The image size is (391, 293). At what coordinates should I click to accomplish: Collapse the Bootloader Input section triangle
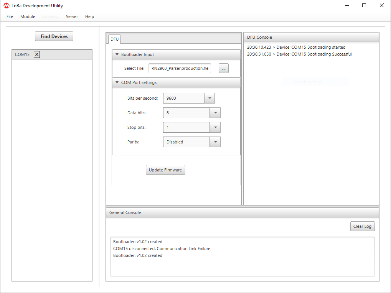click(117, 54)
